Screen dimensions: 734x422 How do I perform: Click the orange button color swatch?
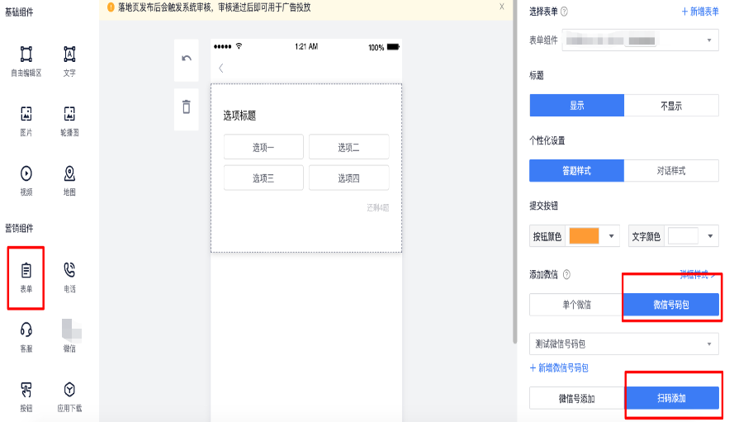(584, 236)
